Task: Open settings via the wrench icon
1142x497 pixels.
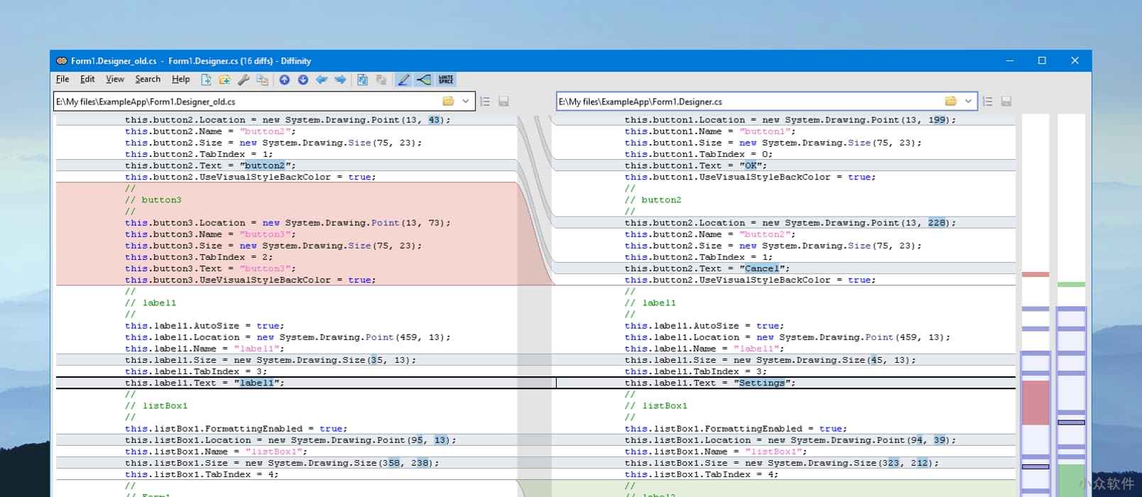Action: coord(244,80)
